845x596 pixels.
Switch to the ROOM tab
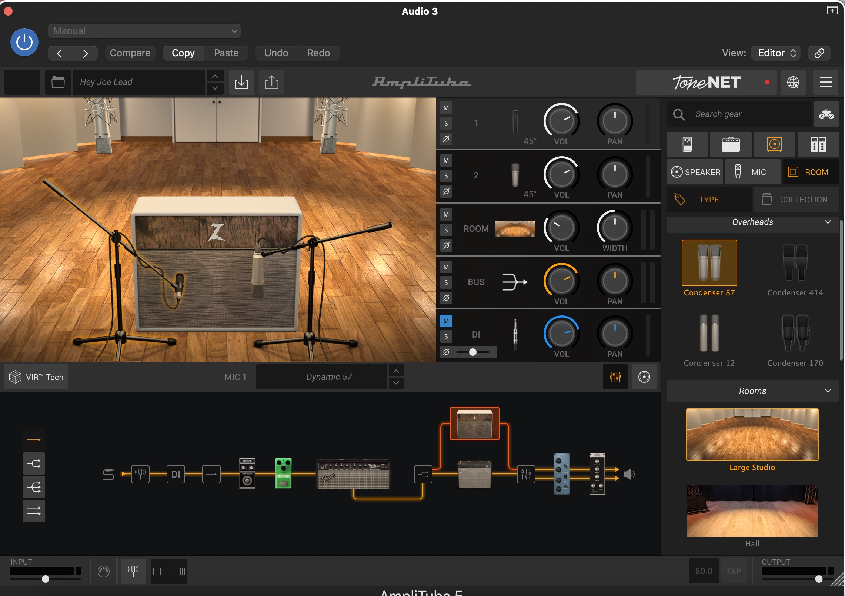click(811, 172)
